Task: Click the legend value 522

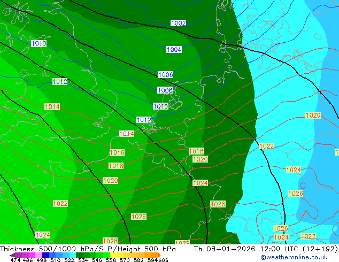Action: [70, 260]
